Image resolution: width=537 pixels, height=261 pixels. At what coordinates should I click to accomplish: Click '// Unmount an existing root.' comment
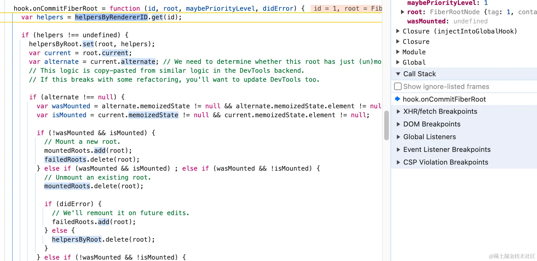(x=98, y=178)
